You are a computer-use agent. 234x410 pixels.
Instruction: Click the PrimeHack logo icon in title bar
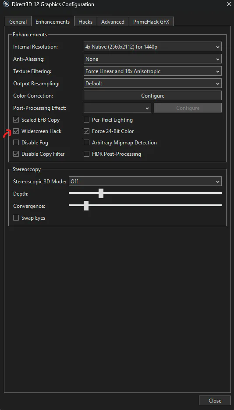(x=6, y=4)
